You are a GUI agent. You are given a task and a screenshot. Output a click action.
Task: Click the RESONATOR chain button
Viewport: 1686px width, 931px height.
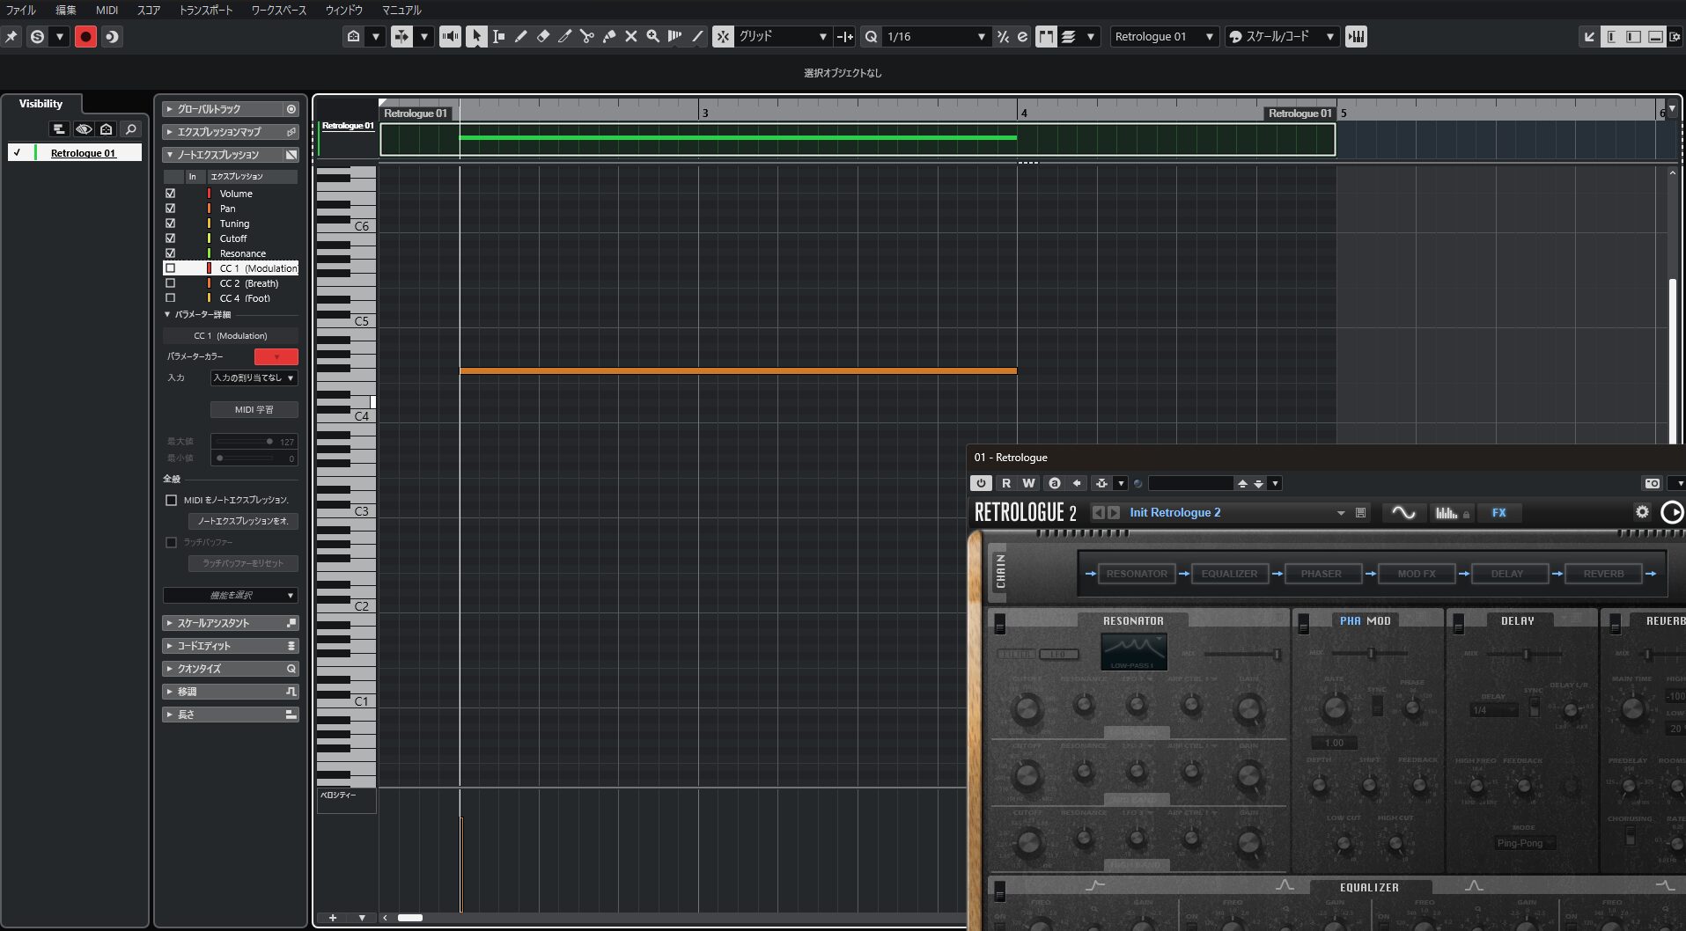coord(1137,574)
